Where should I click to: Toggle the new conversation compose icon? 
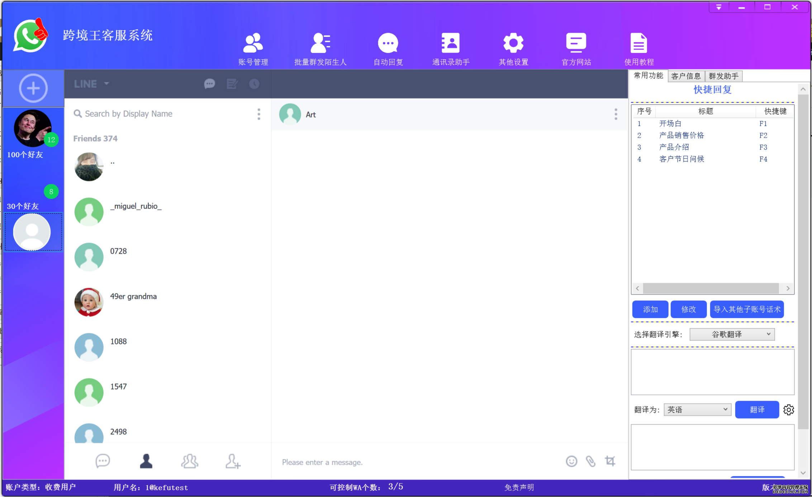232,83
